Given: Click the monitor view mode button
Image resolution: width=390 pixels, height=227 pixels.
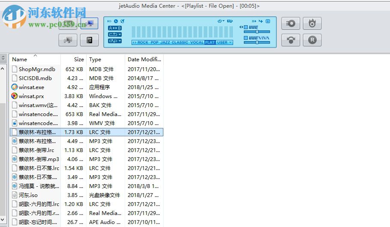Looking at the screenshot, I should [89, 24].
